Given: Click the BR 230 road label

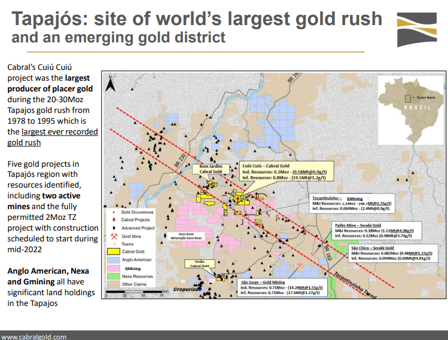Looking at the screenshot, I should pos(180,160).
